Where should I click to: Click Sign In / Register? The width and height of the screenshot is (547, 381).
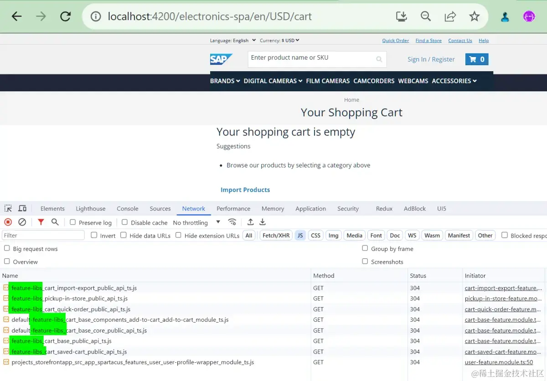click(431, 59)
